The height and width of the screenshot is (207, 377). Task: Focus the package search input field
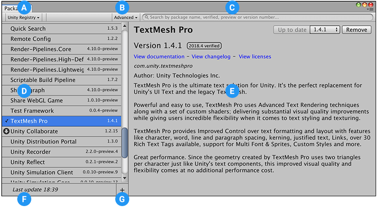pos(257,17)
